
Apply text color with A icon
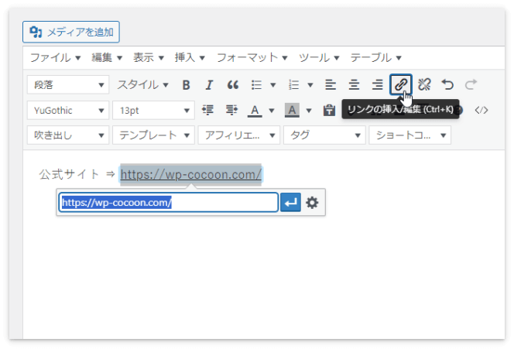coord(255,110)
